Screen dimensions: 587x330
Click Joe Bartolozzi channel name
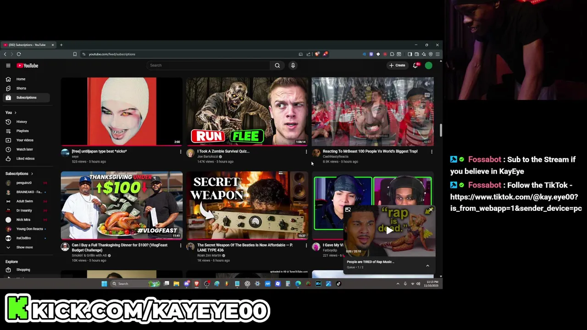tap(207, 157)
